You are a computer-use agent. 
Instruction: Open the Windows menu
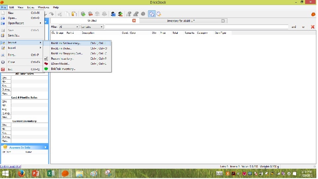click(x=43, y=7)
